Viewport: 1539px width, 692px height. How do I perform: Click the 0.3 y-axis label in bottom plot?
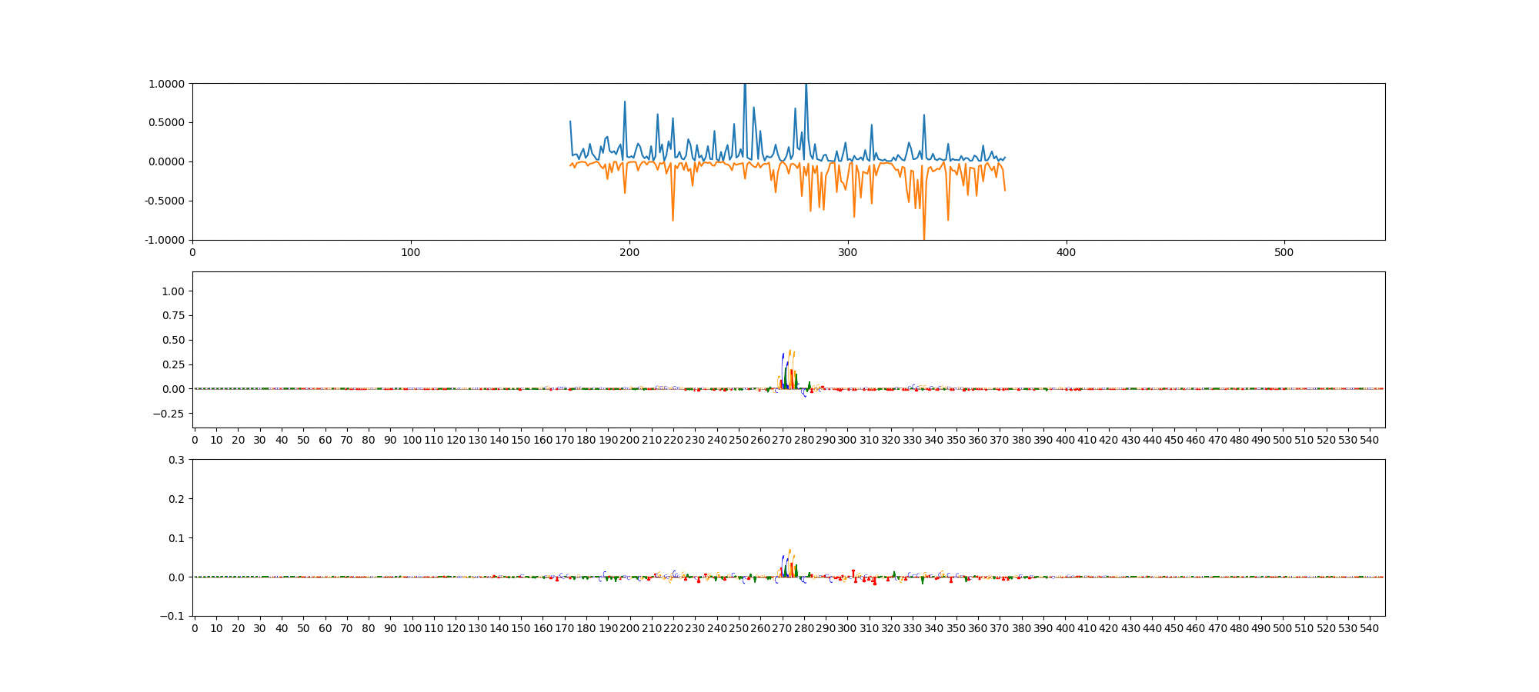click(176, 460)
